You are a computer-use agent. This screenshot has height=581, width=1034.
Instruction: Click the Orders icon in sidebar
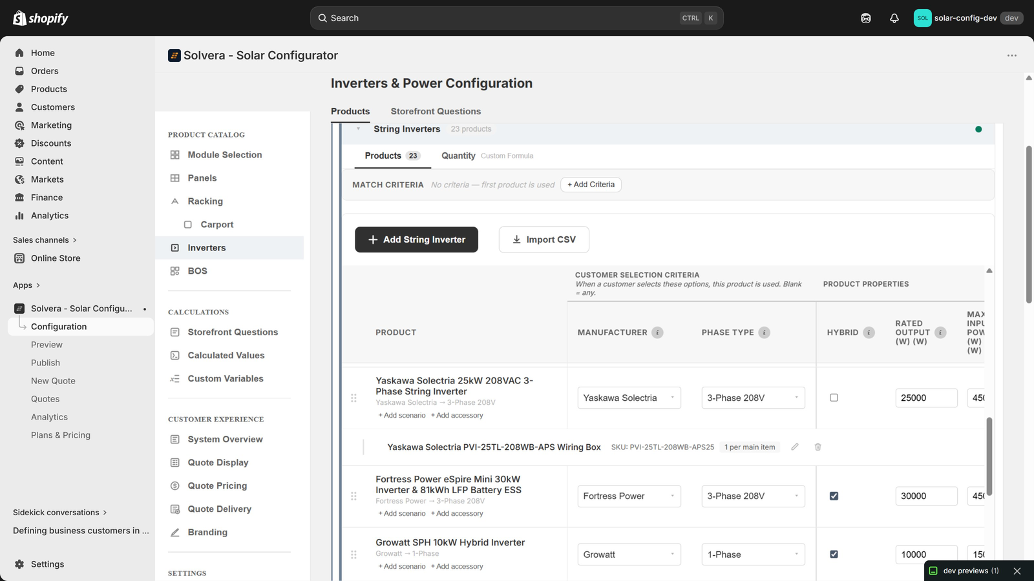[19, 71]
